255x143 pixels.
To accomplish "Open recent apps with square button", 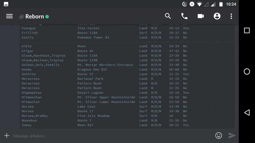I will click(x=247, y=31).
